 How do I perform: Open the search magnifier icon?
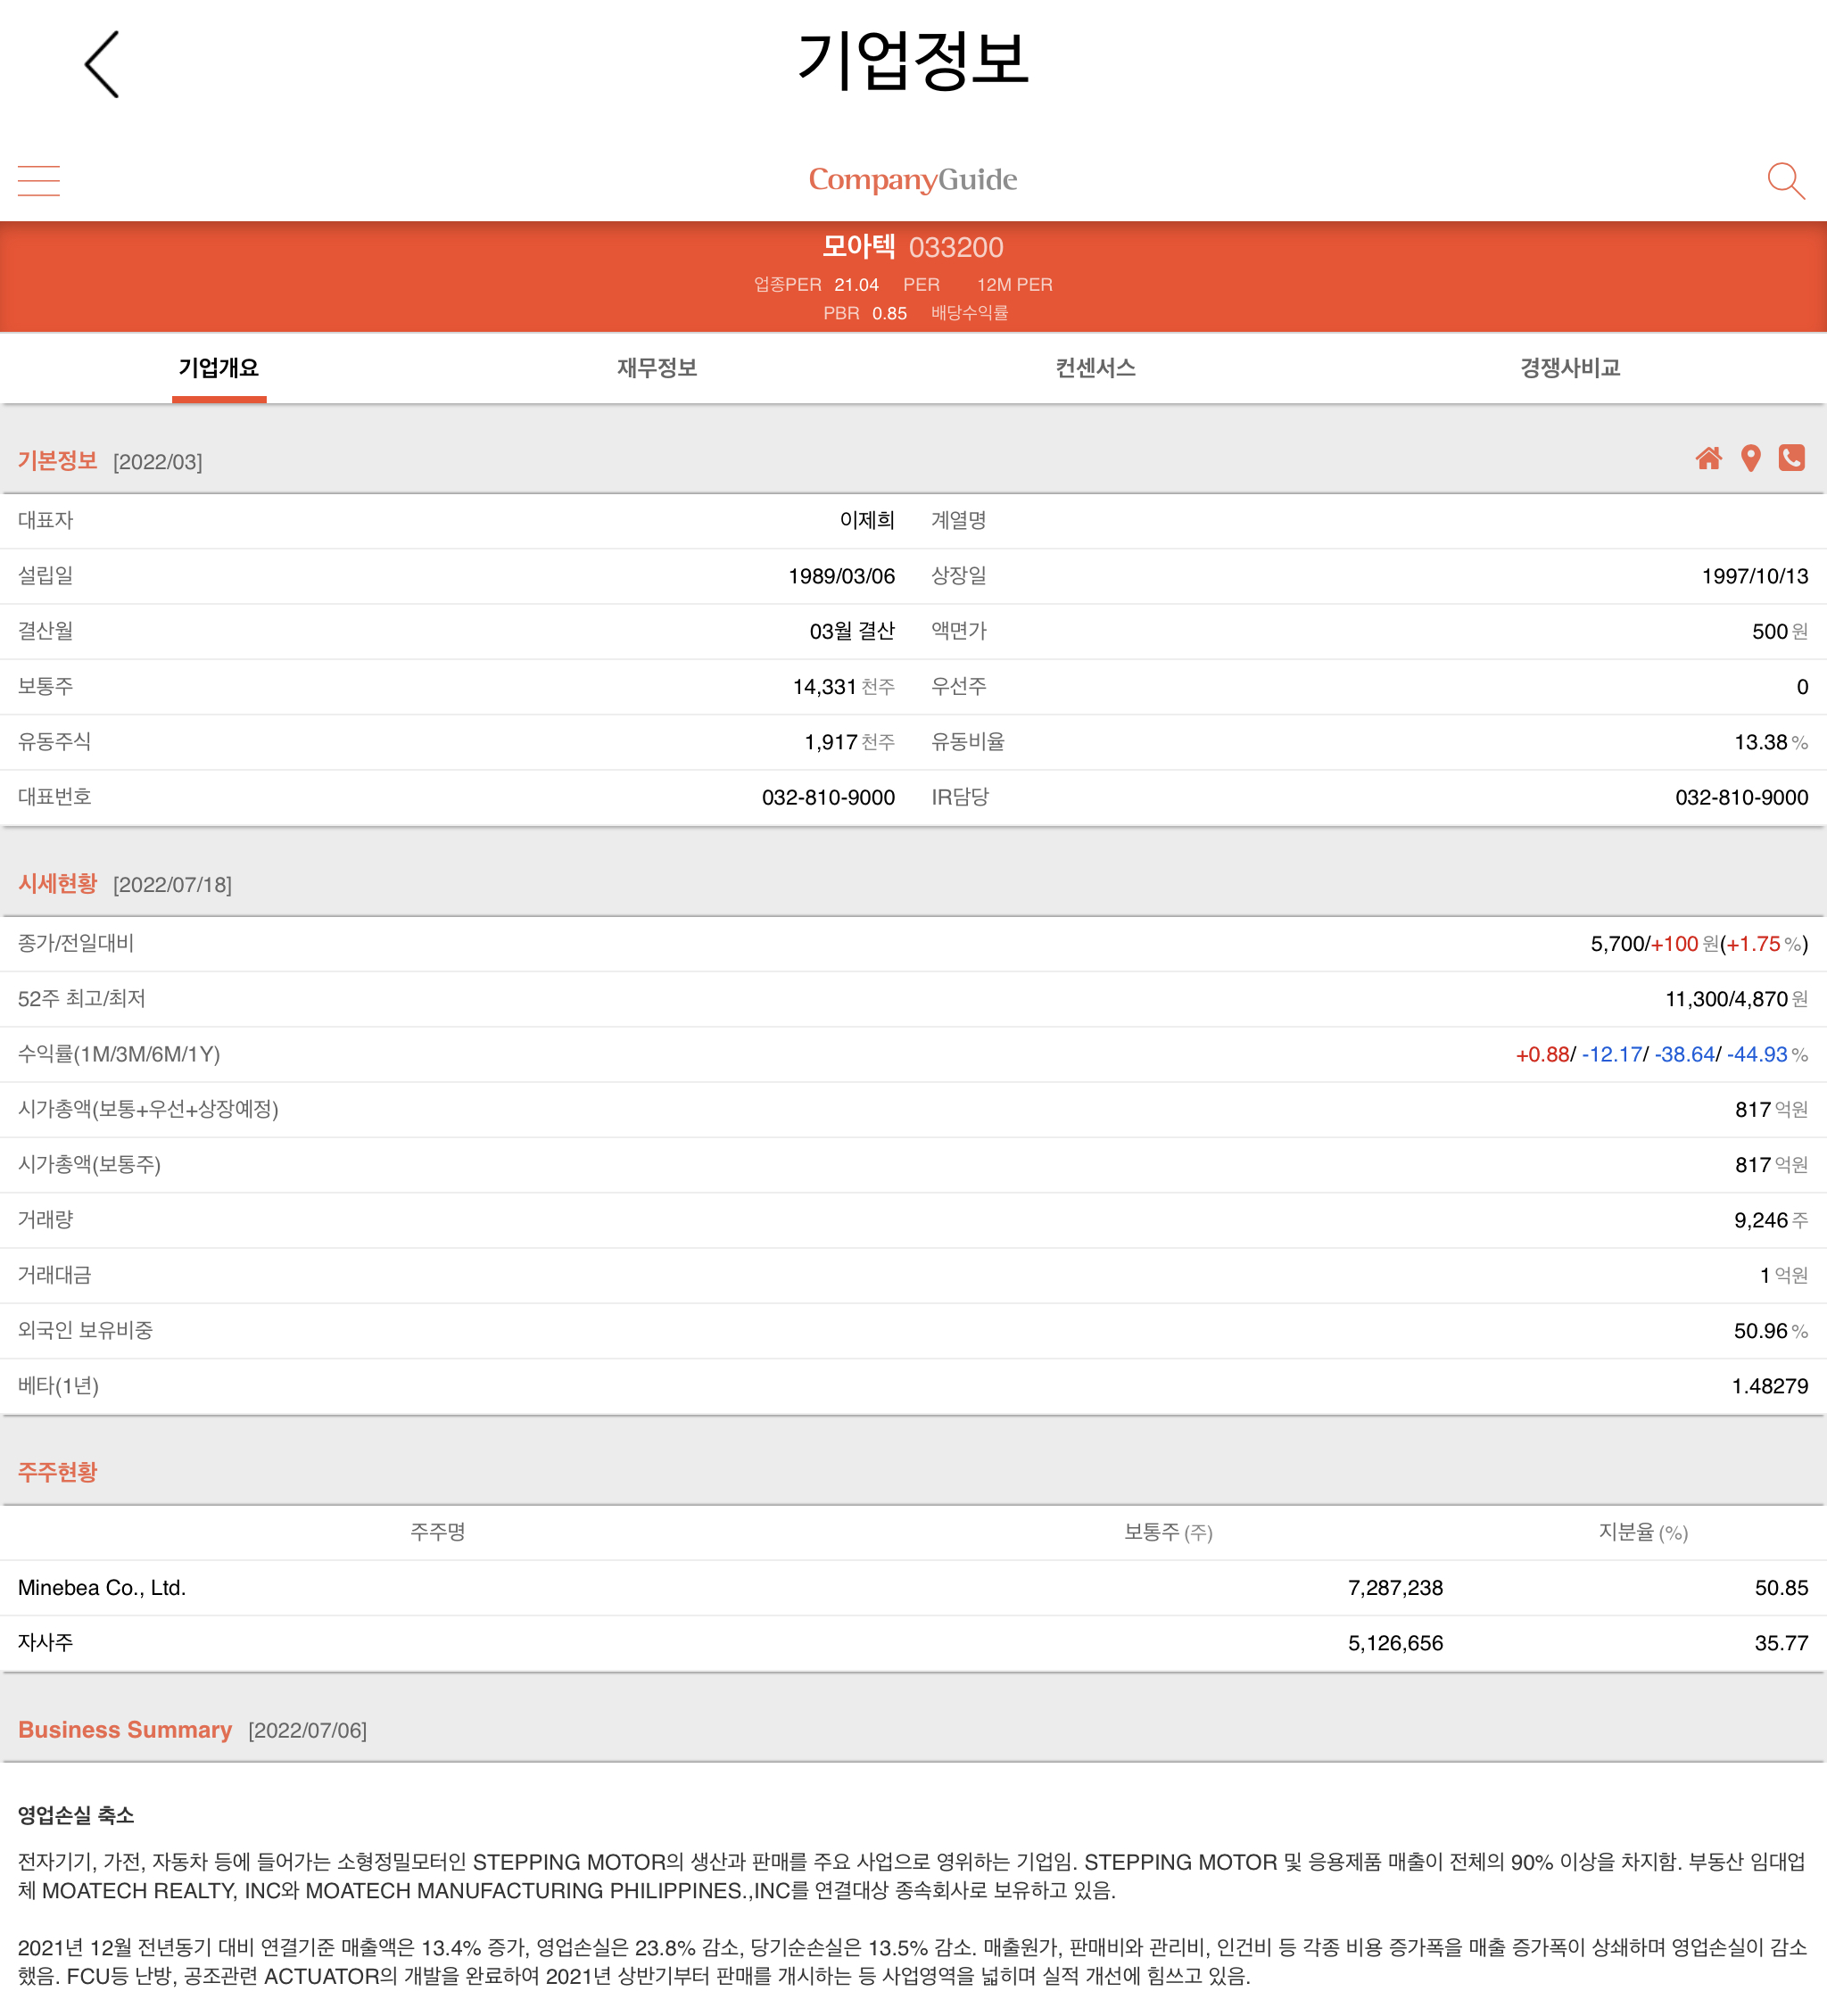coord(1785,181)
